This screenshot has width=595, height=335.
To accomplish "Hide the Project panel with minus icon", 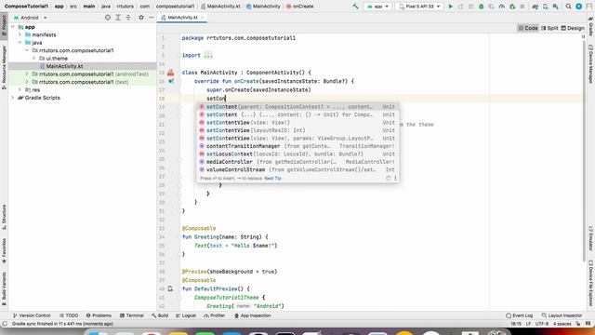I will (x=151, y=18).
